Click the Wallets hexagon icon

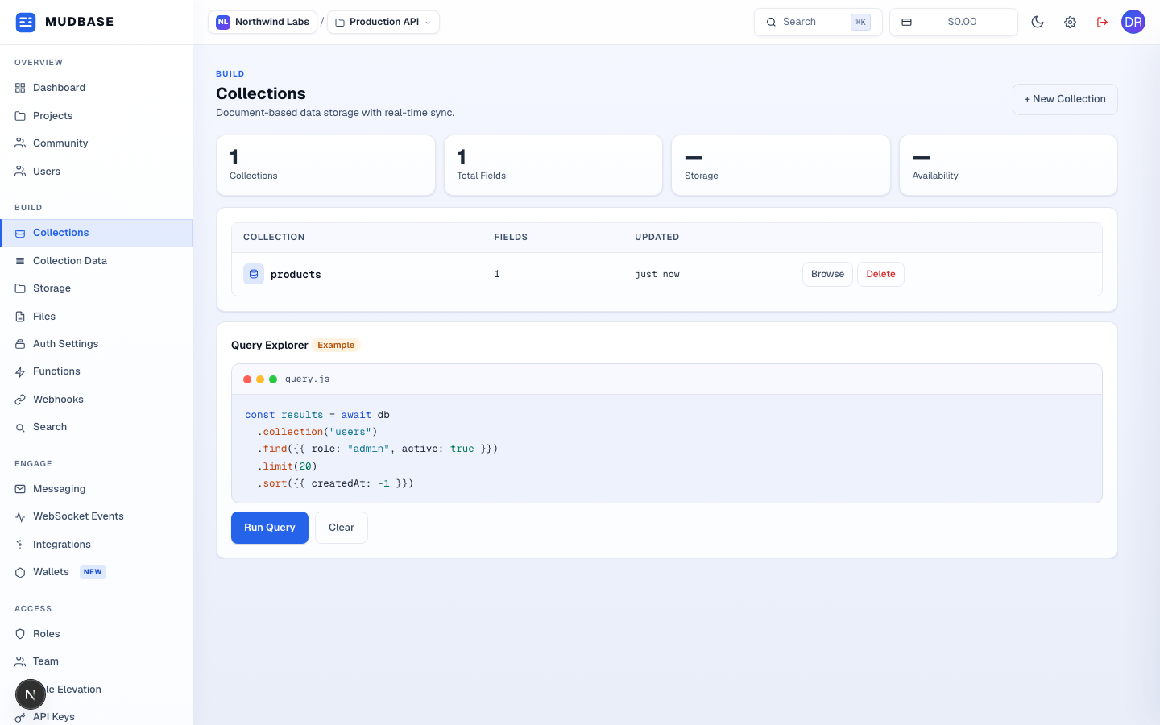coord(20,572)
